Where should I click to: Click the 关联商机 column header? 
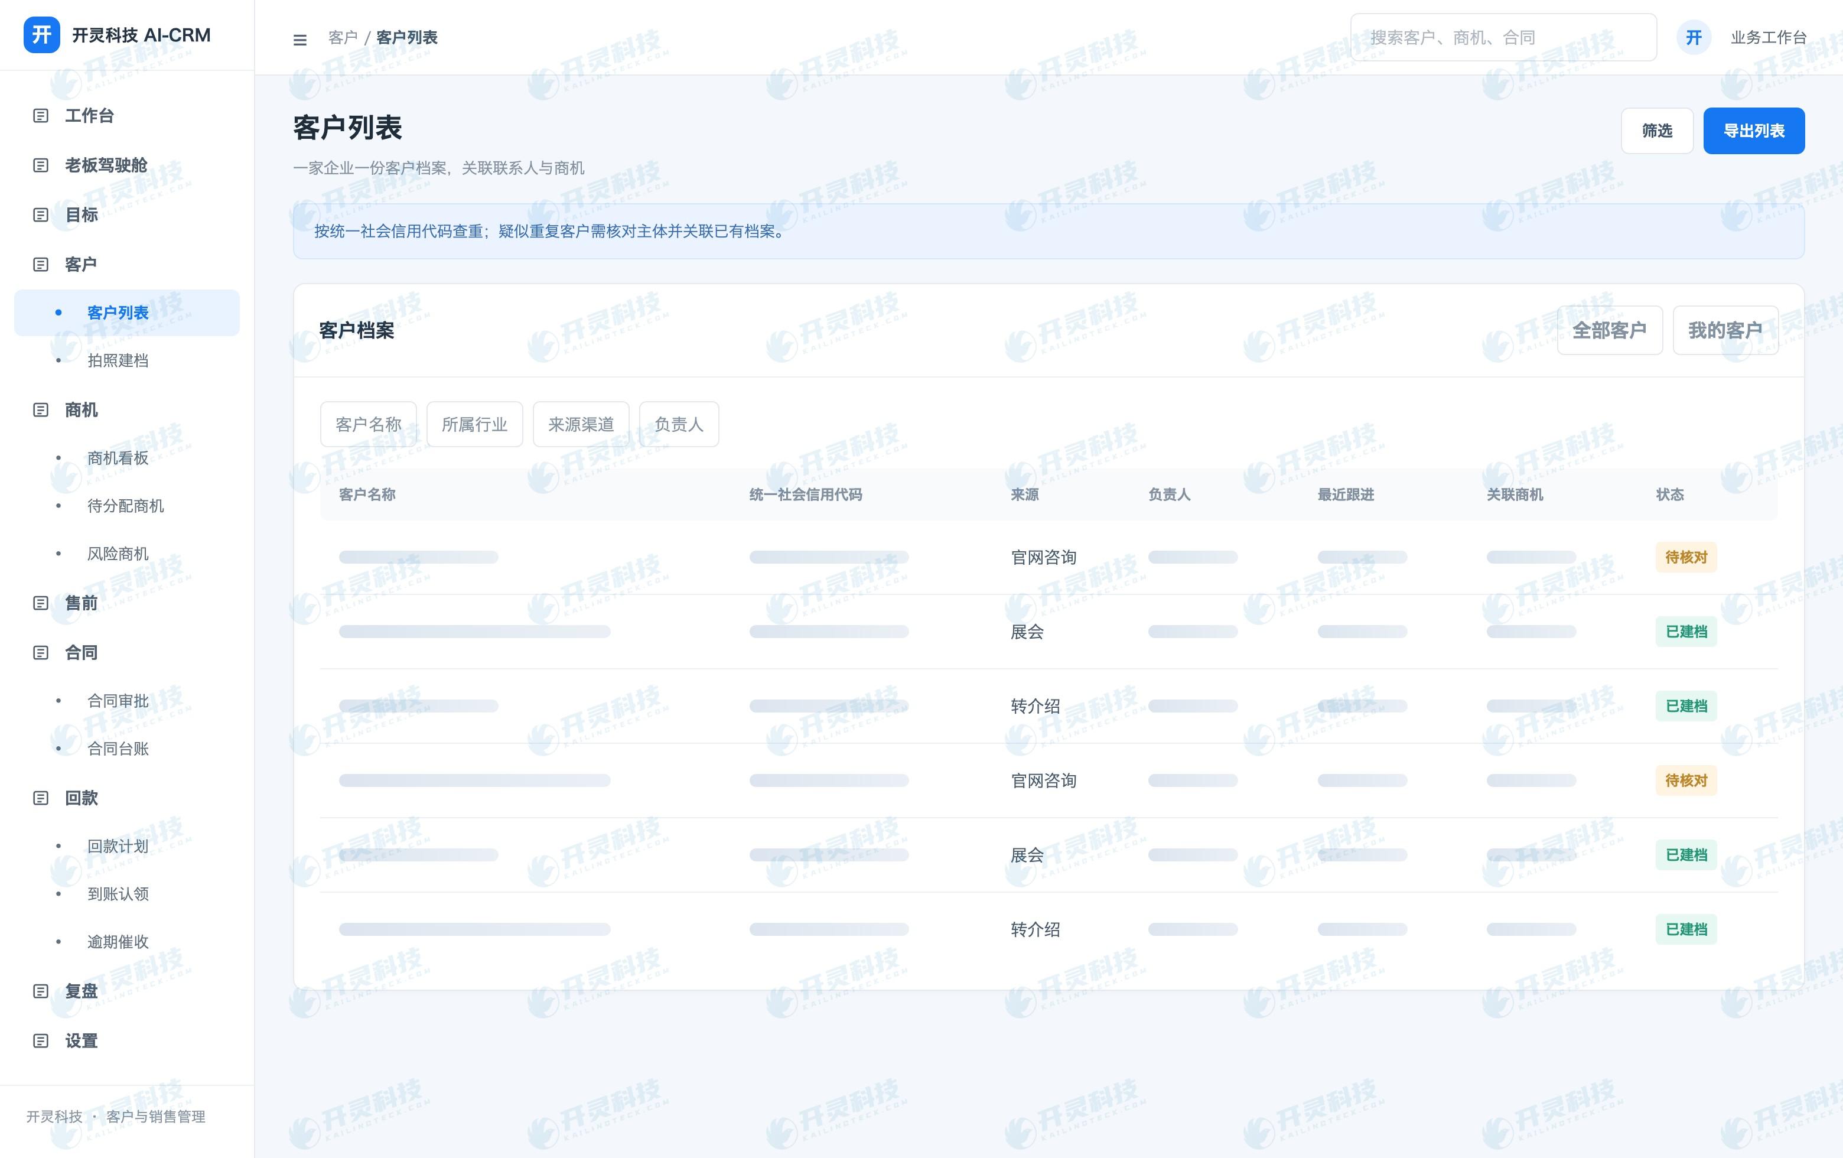click(1515, 495)
